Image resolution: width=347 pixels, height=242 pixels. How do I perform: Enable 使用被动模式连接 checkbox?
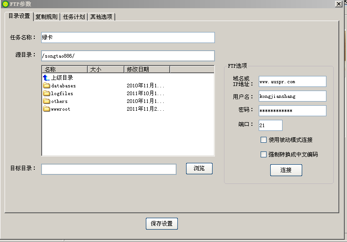263,140
